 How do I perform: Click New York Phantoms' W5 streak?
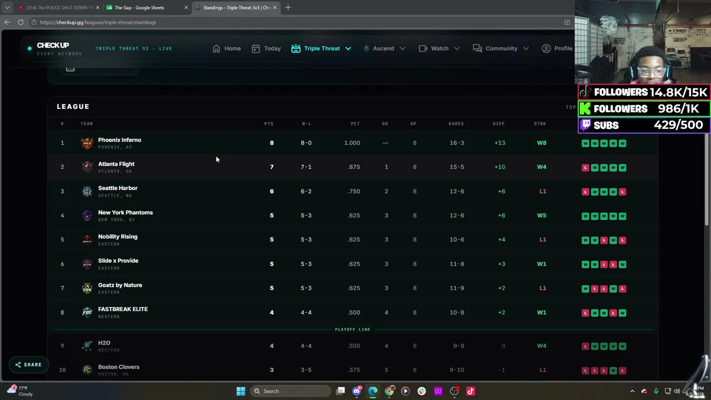click(x=542, y=216)
